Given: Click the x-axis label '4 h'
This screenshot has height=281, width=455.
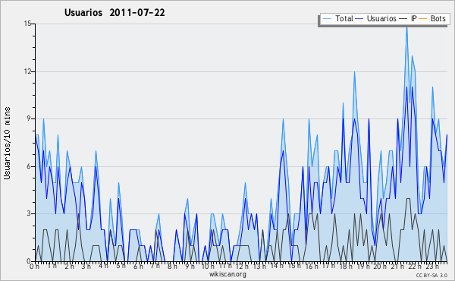Looking at the screenshot, I should (103, 266).
